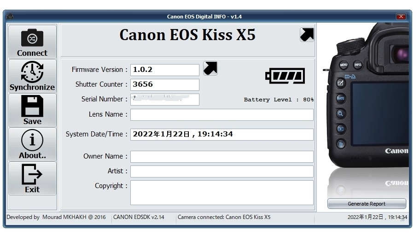Click the Artist field
Screen dimensions: 420x242
pos(222,171)
